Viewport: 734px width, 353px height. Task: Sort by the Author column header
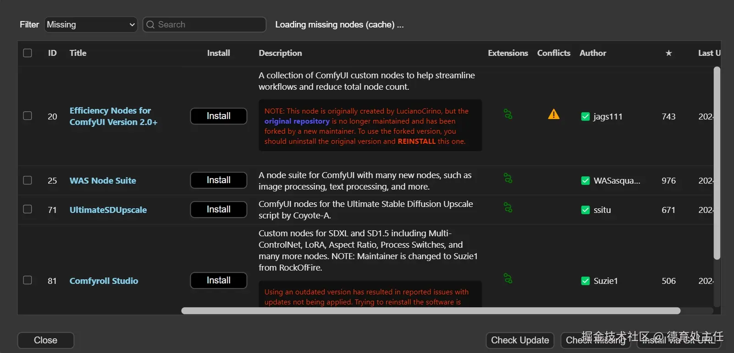(593, 53)
